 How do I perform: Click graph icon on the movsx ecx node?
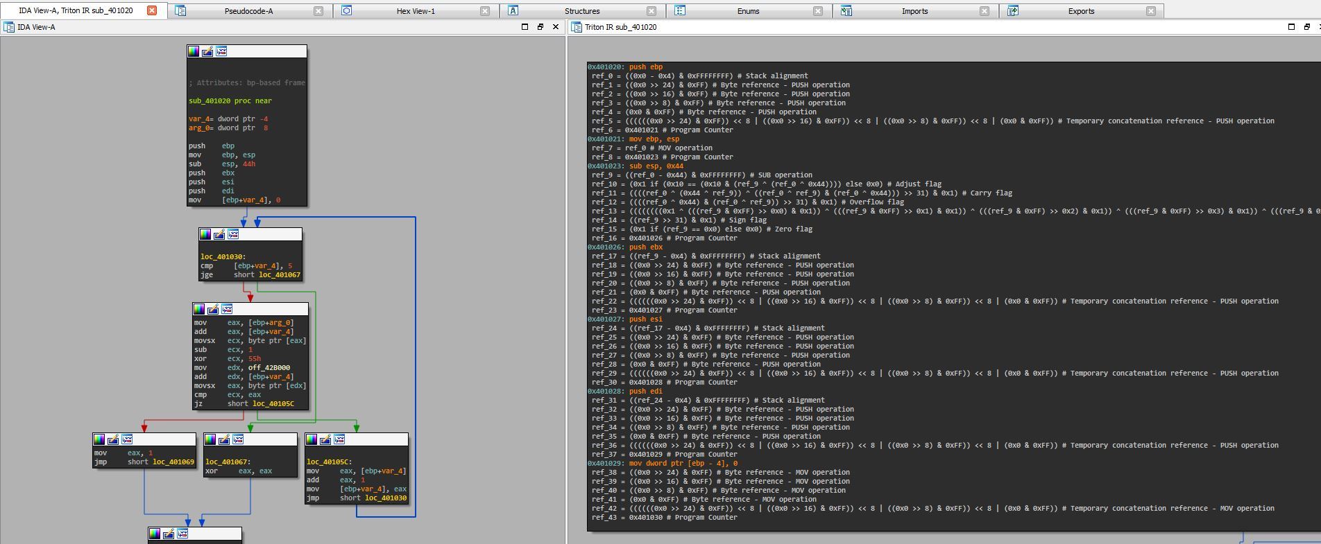tap(227, 309)
